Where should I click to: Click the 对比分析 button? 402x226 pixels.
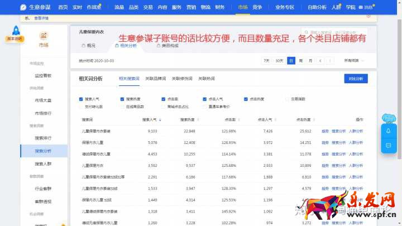[x=356, y=79]
